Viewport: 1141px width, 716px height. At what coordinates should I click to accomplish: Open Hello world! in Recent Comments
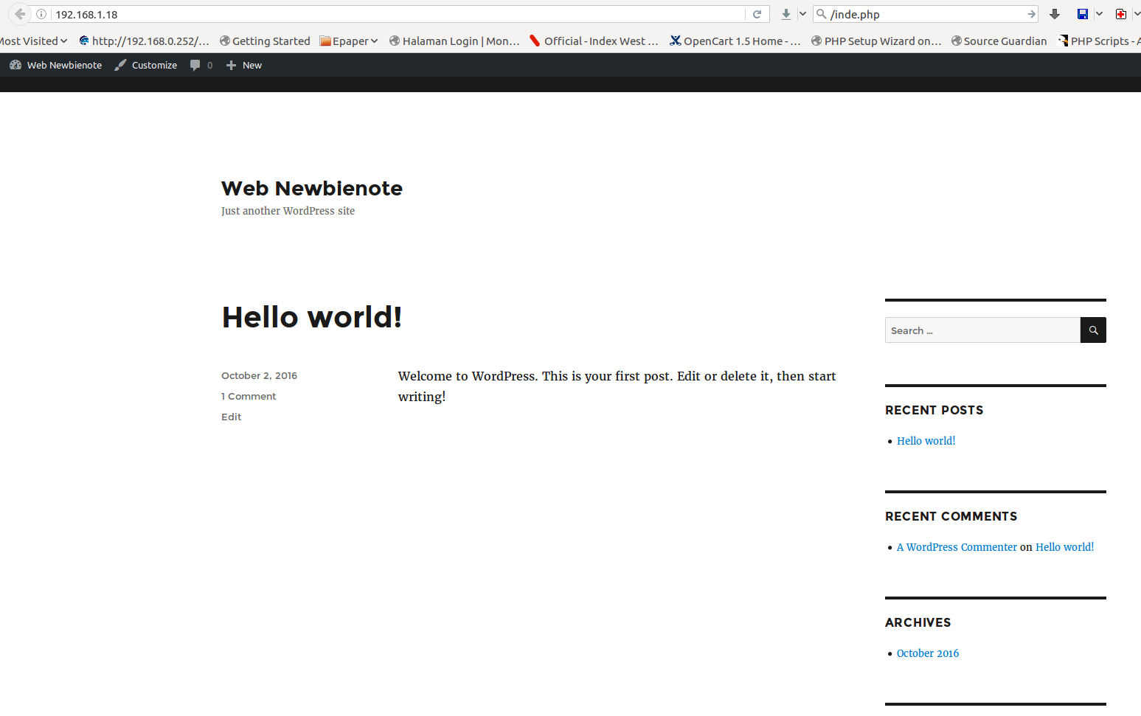pos(1064,547)
